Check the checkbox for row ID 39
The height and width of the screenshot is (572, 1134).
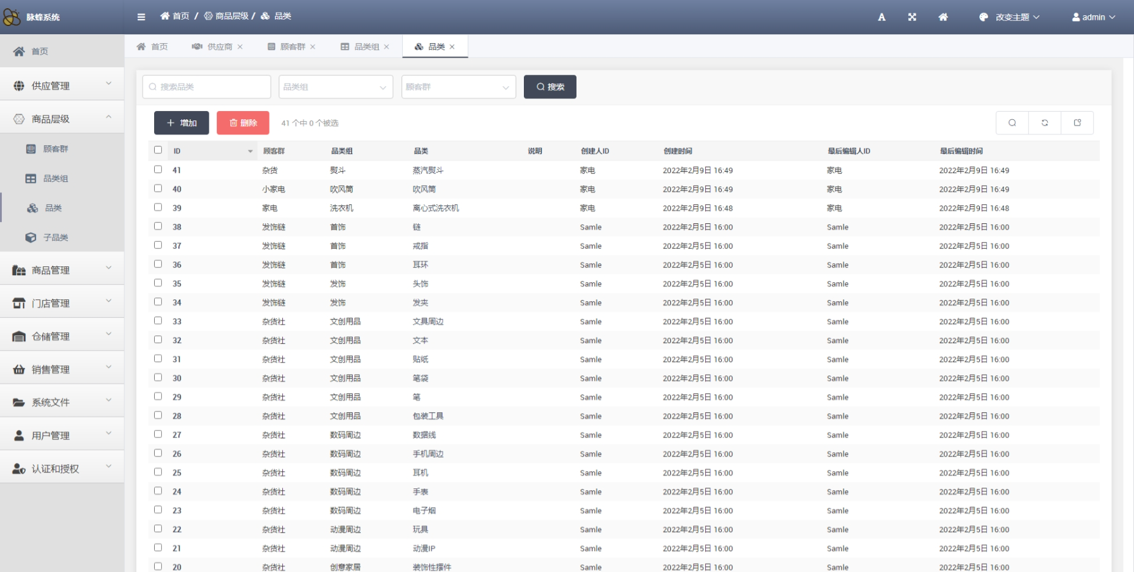(x=158, y=207)
